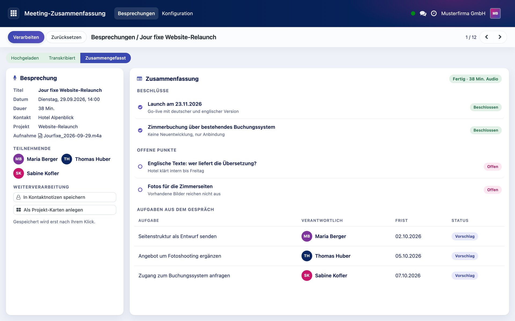Open the Konfiguration menu
Image resolution: width=515 pixels, height=321 pixels.
177,13
